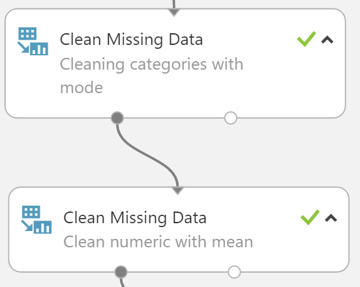
Task: Click empty canvas area between modules
Action: [264, 154]
